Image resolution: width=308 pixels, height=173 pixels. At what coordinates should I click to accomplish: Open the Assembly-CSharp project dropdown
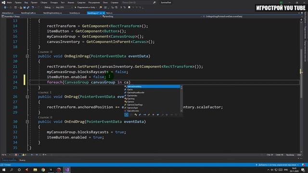point(51,16)
